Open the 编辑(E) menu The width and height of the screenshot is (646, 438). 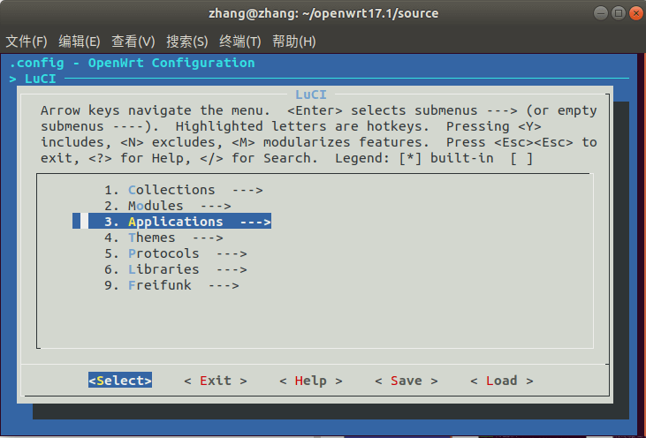pos(80,42)
